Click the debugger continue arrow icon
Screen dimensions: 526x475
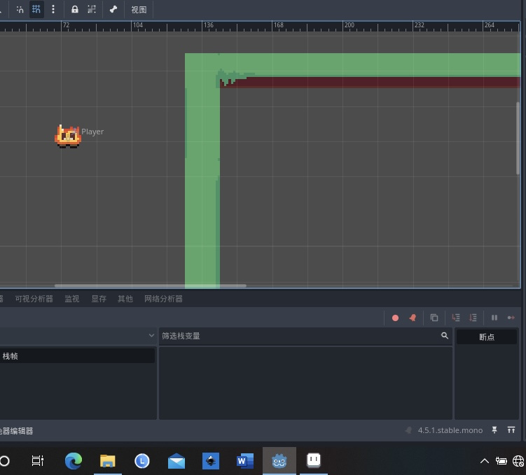(511, 318)
